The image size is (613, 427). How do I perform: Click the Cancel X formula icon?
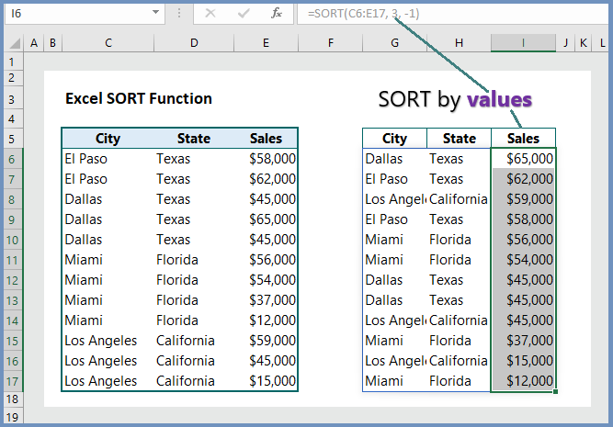click(x=210, y=14)
